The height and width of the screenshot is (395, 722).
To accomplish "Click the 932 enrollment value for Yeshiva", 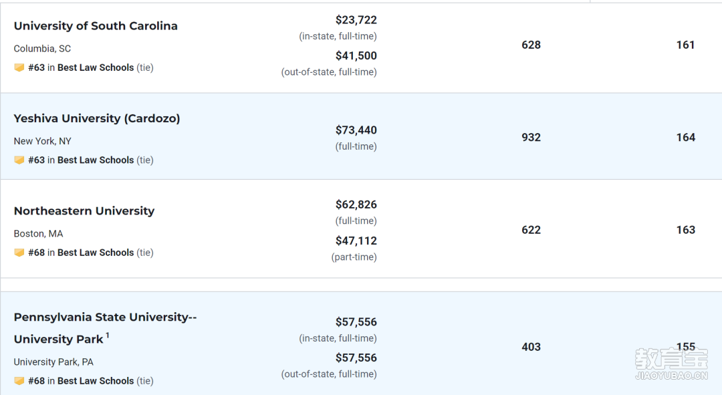I will point(531,137).
